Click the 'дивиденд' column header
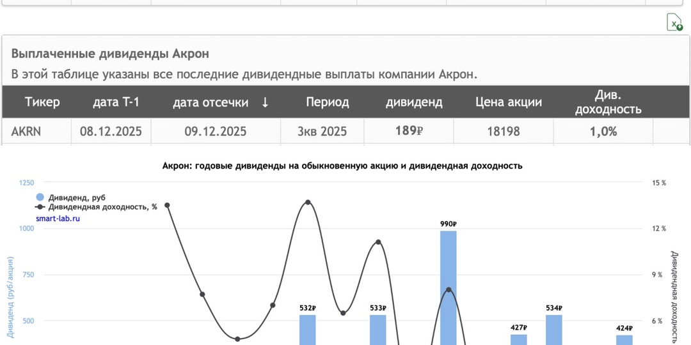The width and height of the screenshot is (691, 345). click(x=414, y=102)
